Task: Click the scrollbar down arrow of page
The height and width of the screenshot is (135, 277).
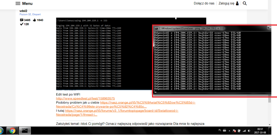Action: (x=270, y=124)
